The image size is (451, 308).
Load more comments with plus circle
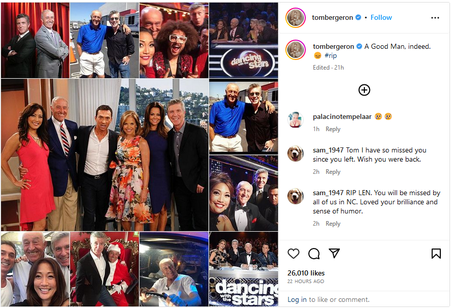364,90
